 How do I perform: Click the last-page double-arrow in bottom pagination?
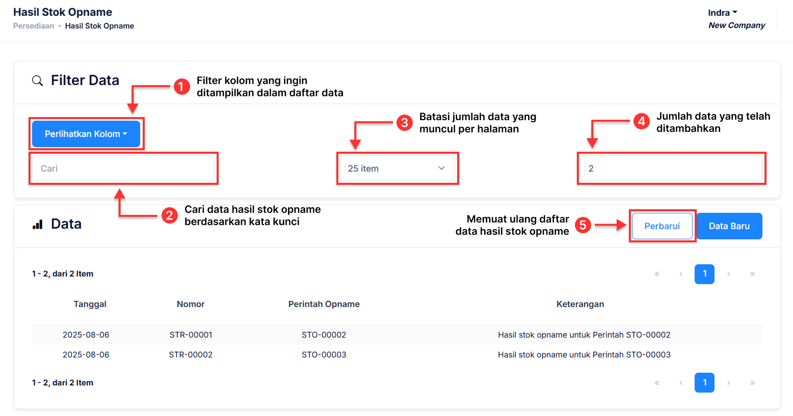click(752, 382)
